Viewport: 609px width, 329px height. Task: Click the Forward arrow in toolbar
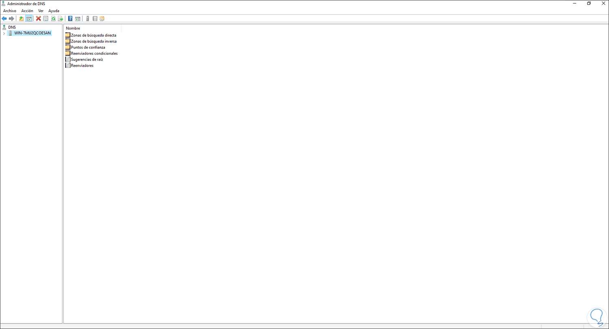pyautogui.click(x=11, y=19)
